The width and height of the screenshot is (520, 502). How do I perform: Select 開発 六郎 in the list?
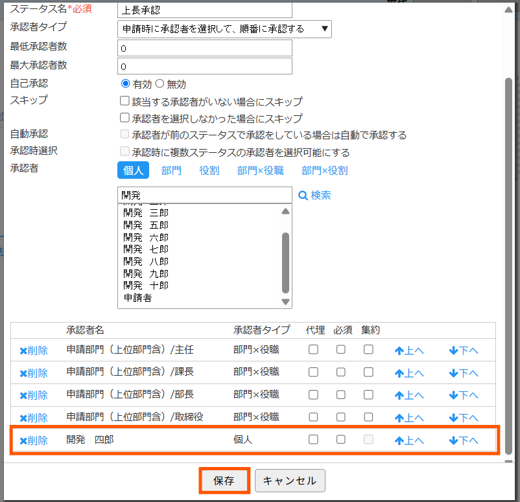click(x=146, y=237)
